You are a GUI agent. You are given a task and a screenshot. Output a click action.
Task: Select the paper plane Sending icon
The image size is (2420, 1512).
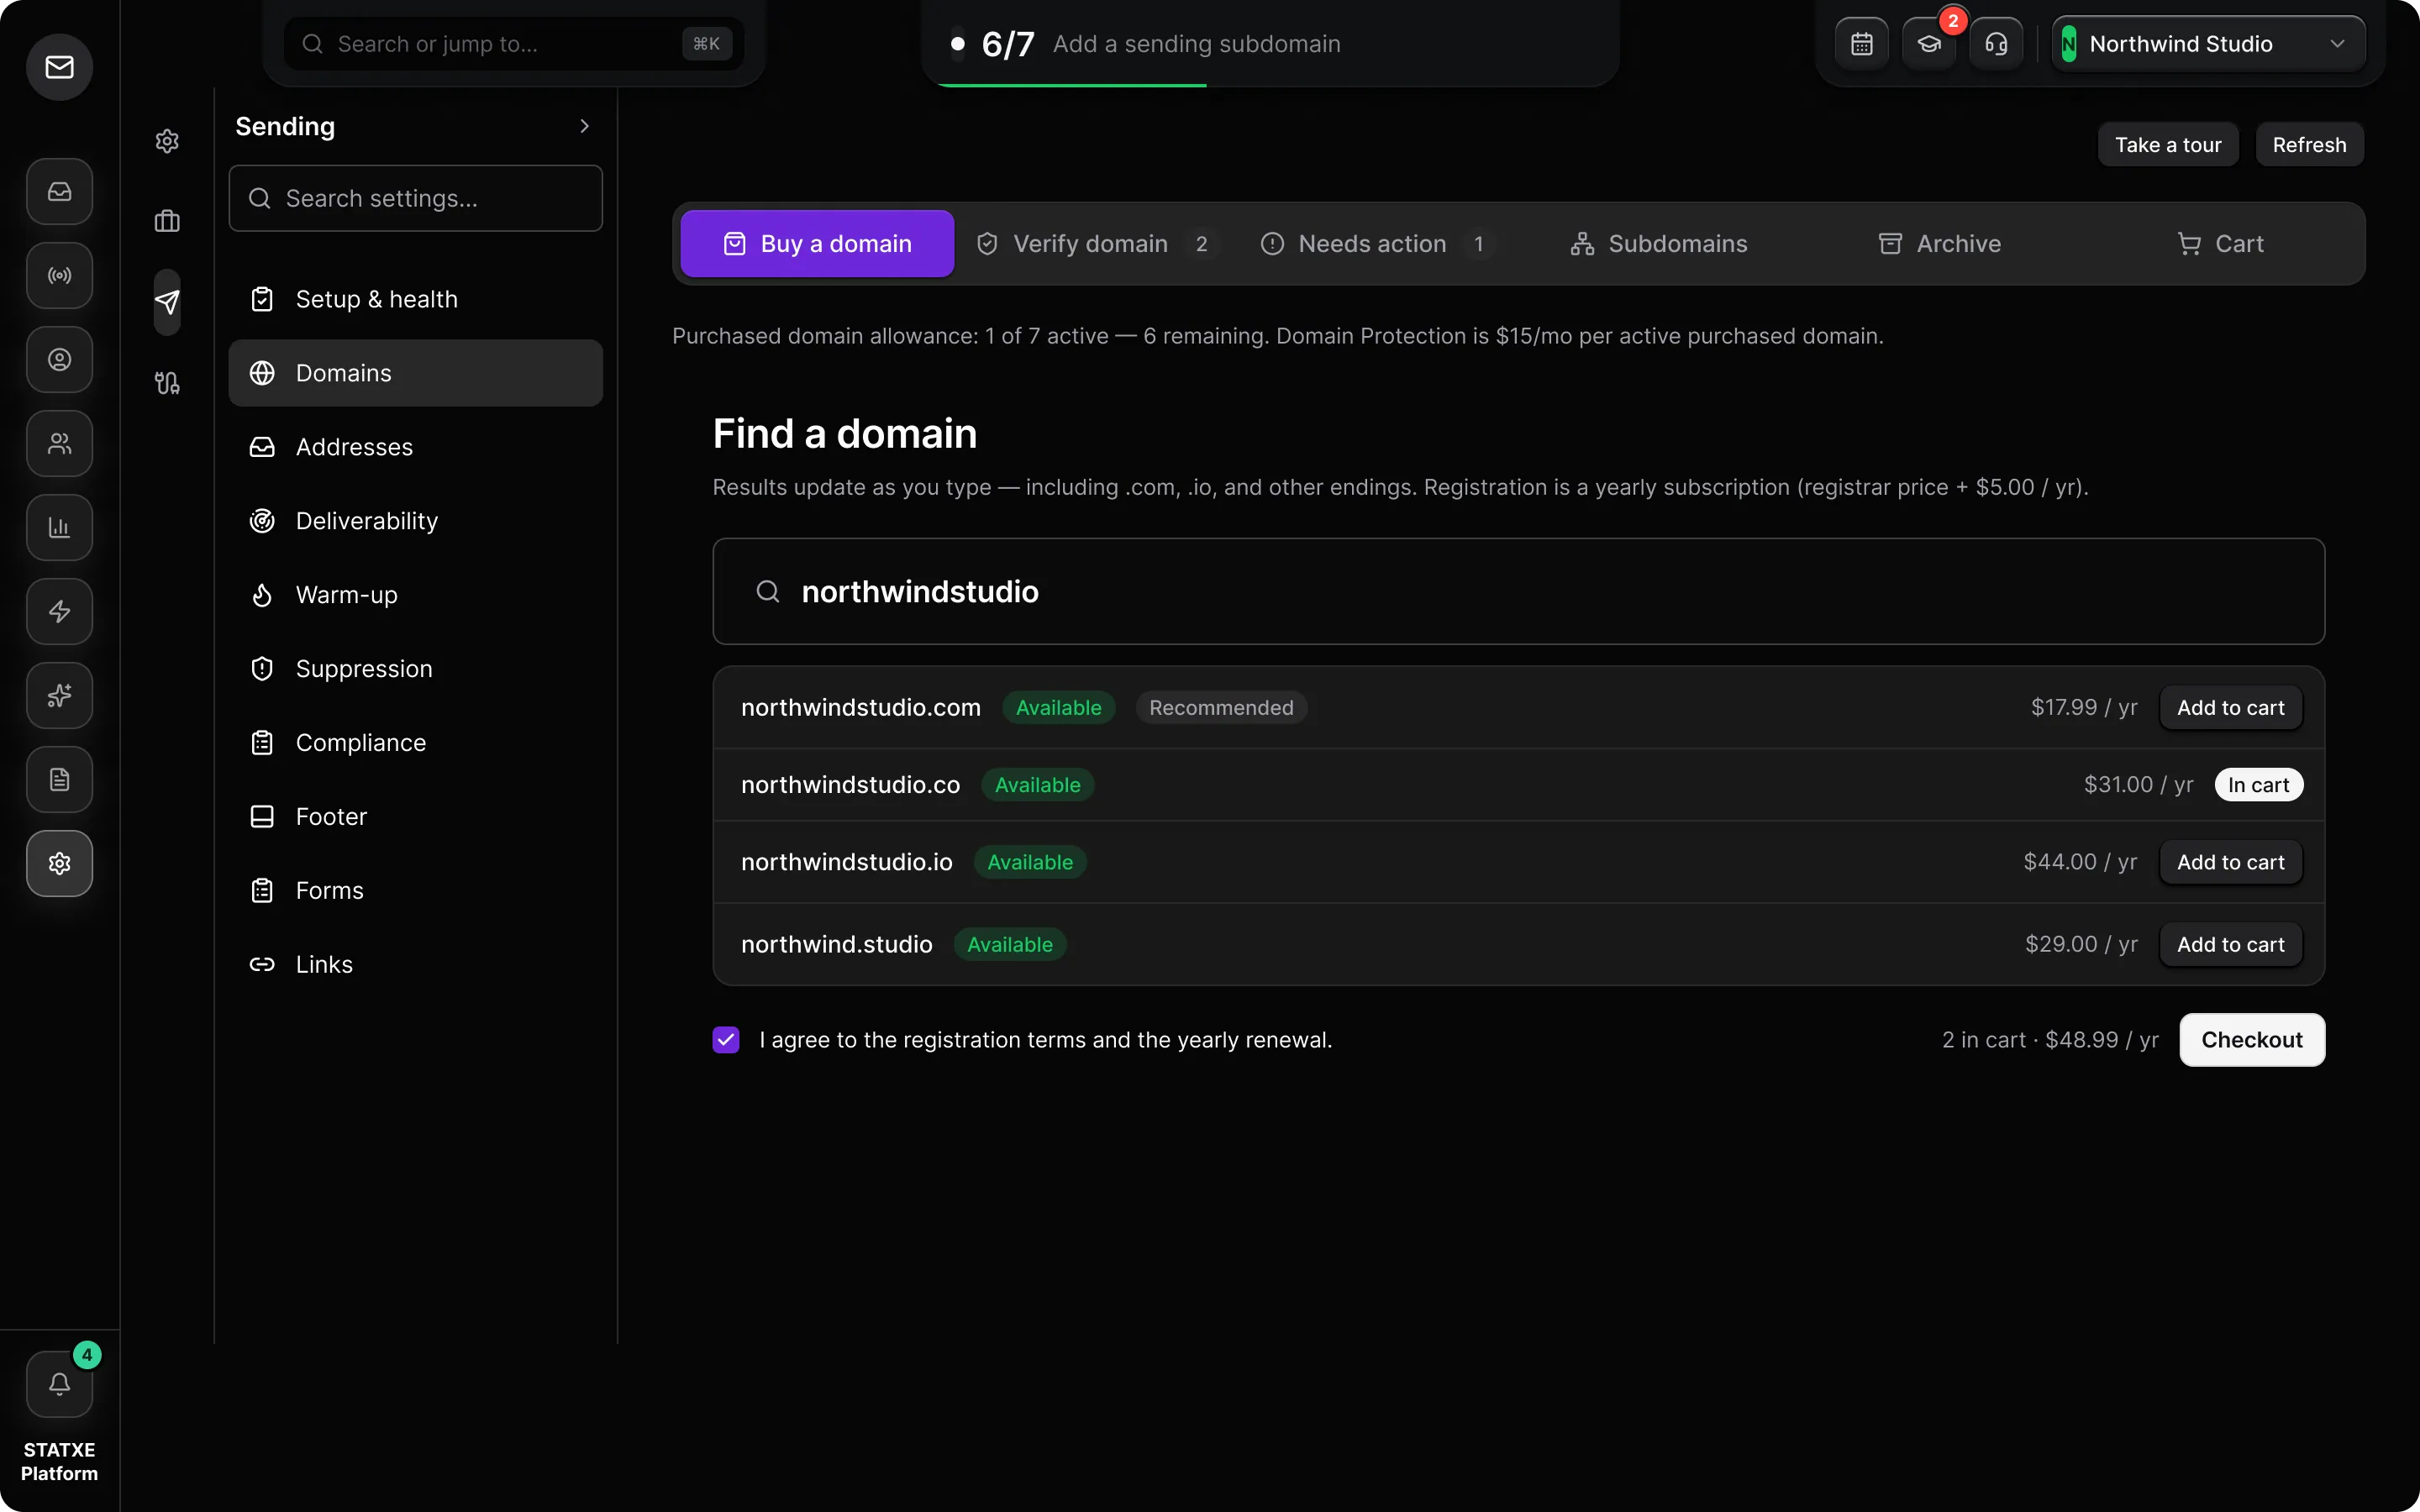pyautogui.click(x=167, y=302)
